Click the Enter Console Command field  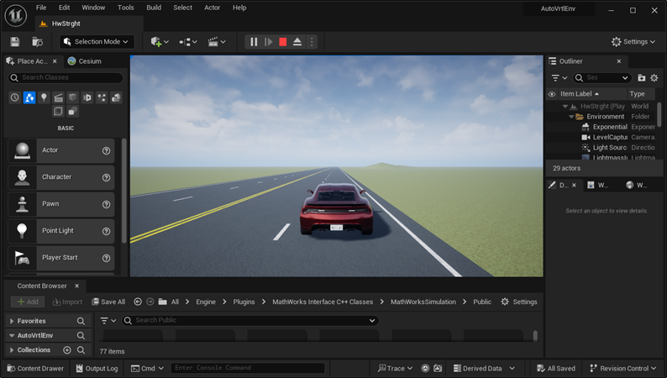click(247, 368)
